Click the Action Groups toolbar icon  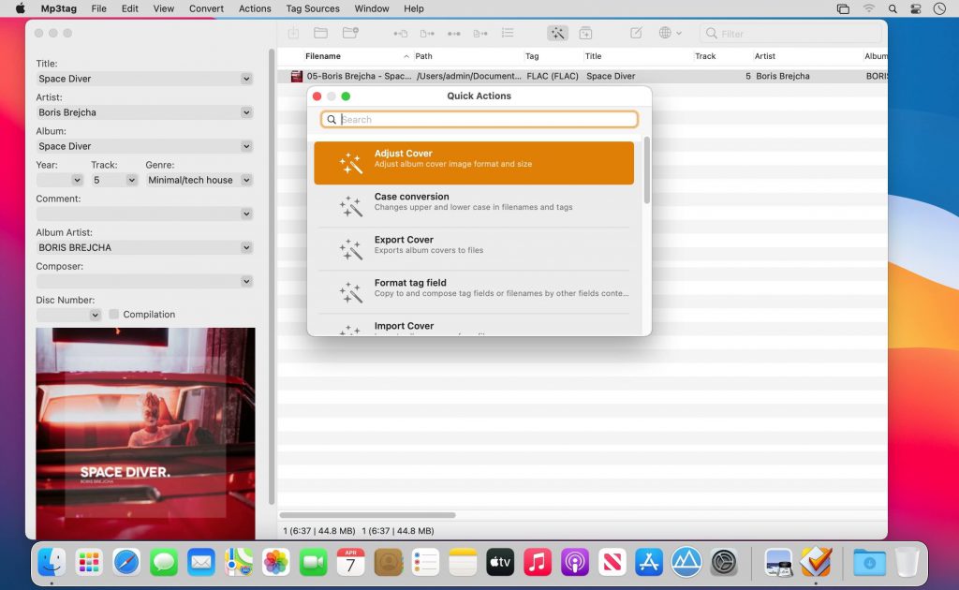[585, 33]
